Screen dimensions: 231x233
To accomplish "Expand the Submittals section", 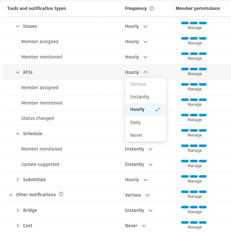I will coord(18,179).
